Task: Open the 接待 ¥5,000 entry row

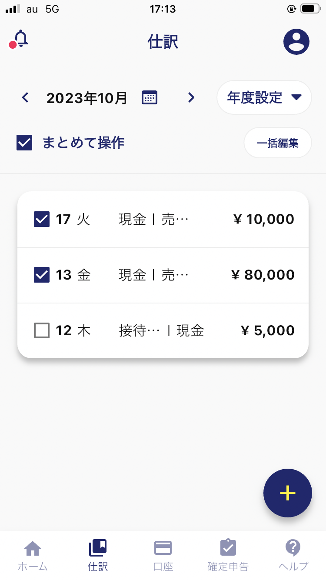Action: tap(163, 330)
